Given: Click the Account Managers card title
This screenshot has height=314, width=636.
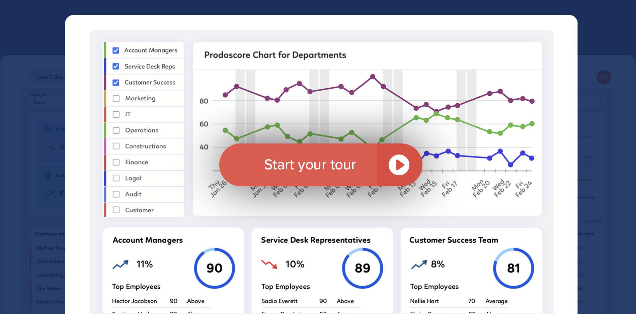Looking at the screenshot, I should click(x=148, y=240).
